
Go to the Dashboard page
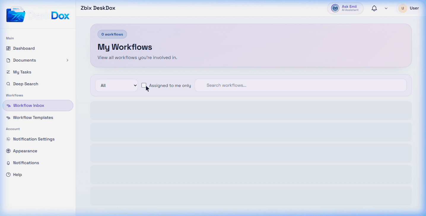38,48
